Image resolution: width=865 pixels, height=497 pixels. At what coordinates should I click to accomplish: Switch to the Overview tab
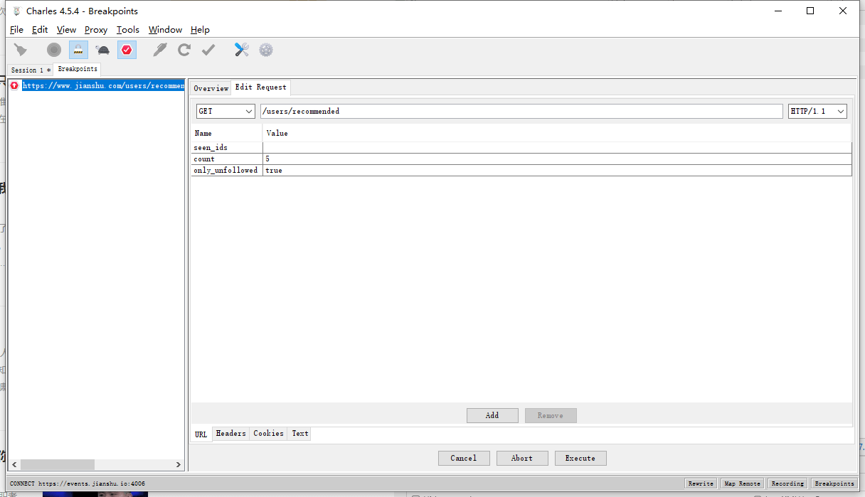point(211,88)
